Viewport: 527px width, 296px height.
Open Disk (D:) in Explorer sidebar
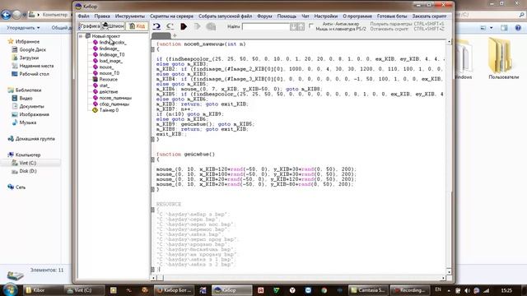pyautogui.click(x=27, y=171)
